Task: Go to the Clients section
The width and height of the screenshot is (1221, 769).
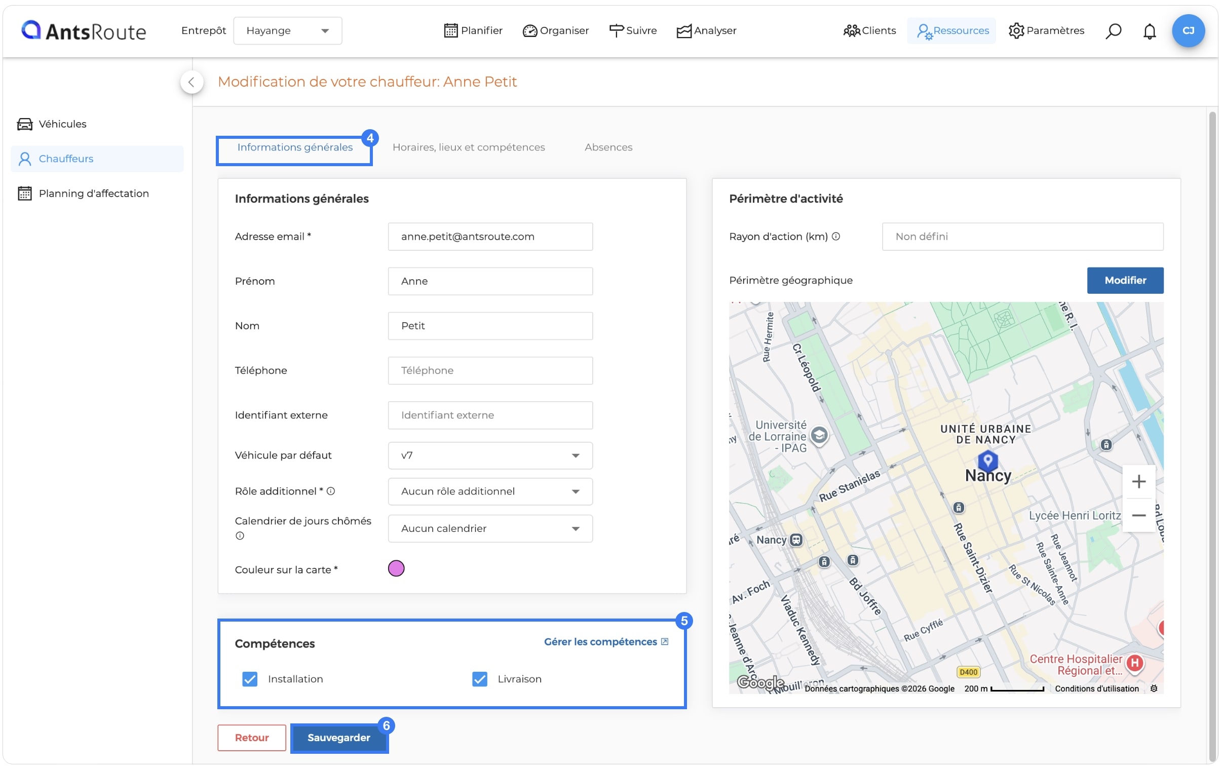Action: click(869, 31)
